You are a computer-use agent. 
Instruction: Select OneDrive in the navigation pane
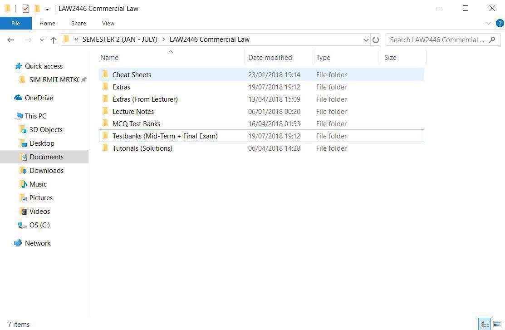pyautogui.click(x=39, y=98)
